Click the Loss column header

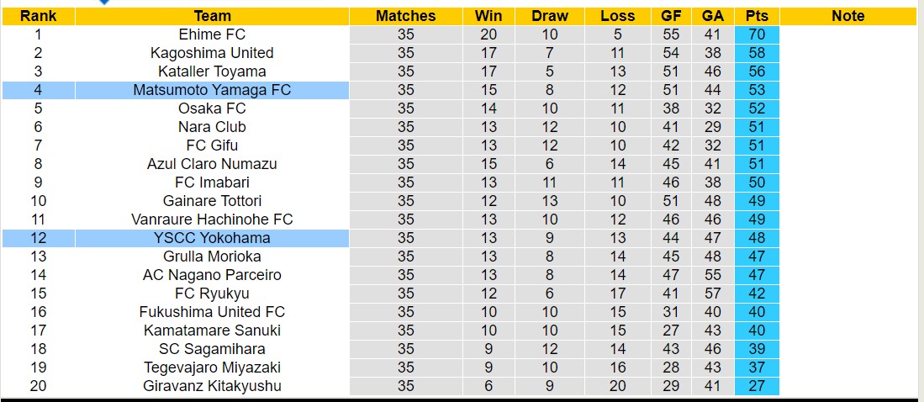coord(618,16)
